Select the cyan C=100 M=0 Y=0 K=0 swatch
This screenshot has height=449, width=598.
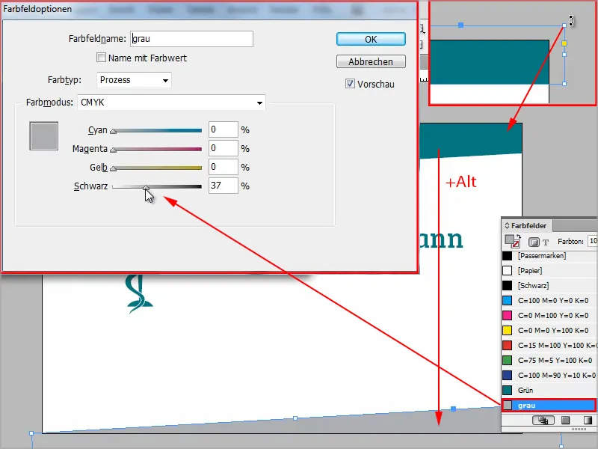pos(549,301)
